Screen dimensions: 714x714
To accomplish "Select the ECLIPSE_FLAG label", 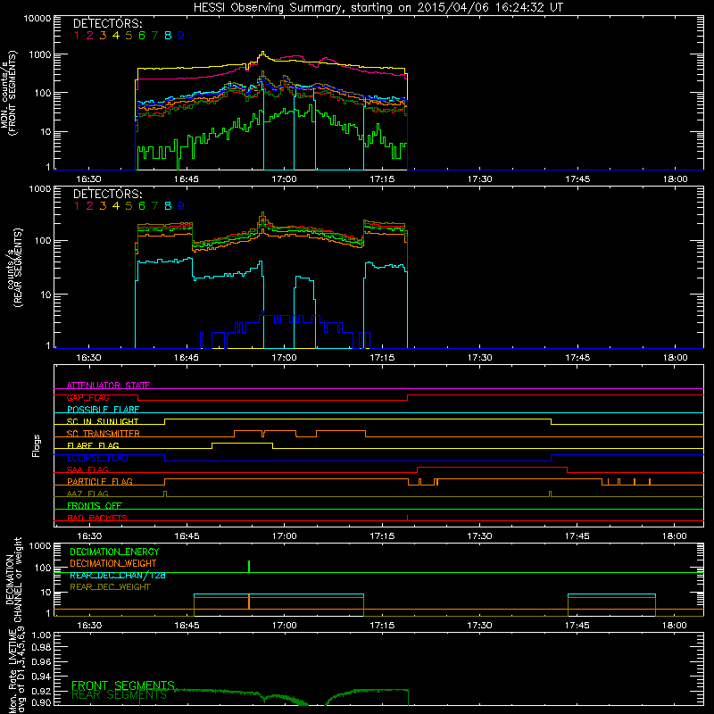I will click(x=97, y=458).
